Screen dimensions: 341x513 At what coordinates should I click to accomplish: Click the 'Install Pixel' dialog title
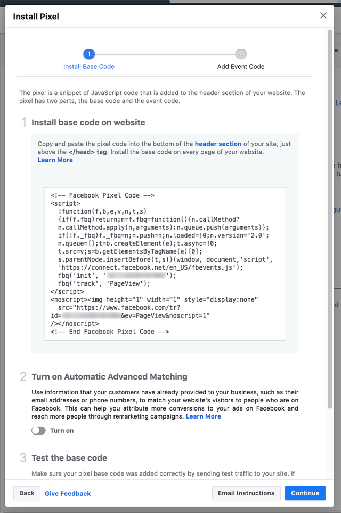[x=36, y=17]
